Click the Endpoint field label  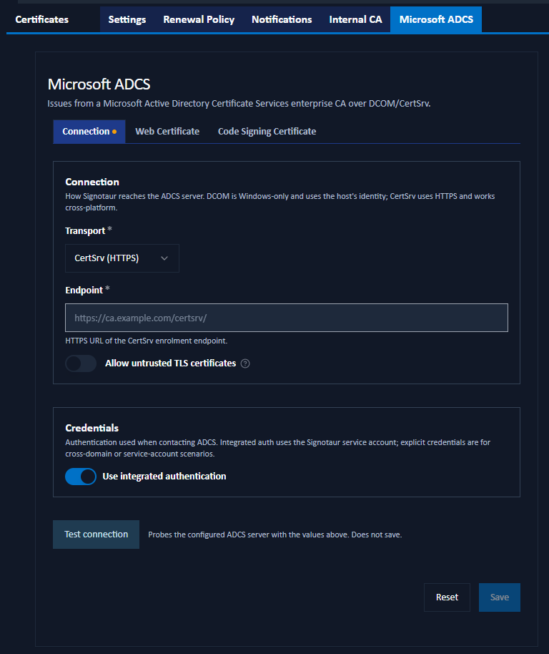84,290
